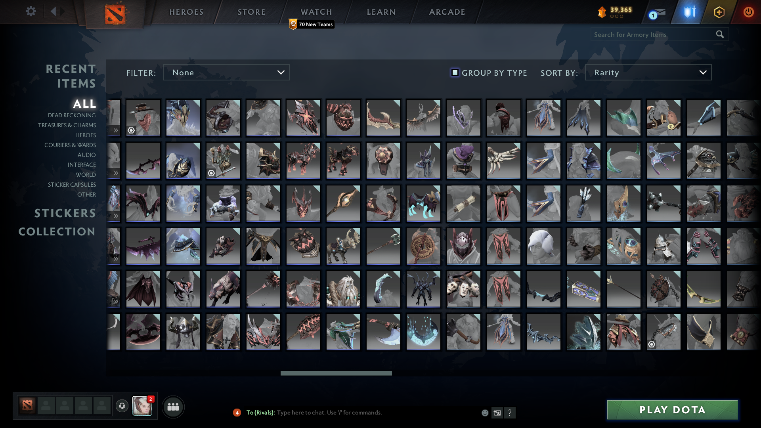Image resolution: width=761 pixels, height=428 pixels.
Task: Open the 70 New Teams notification
Action: click(x=312, y=24)
